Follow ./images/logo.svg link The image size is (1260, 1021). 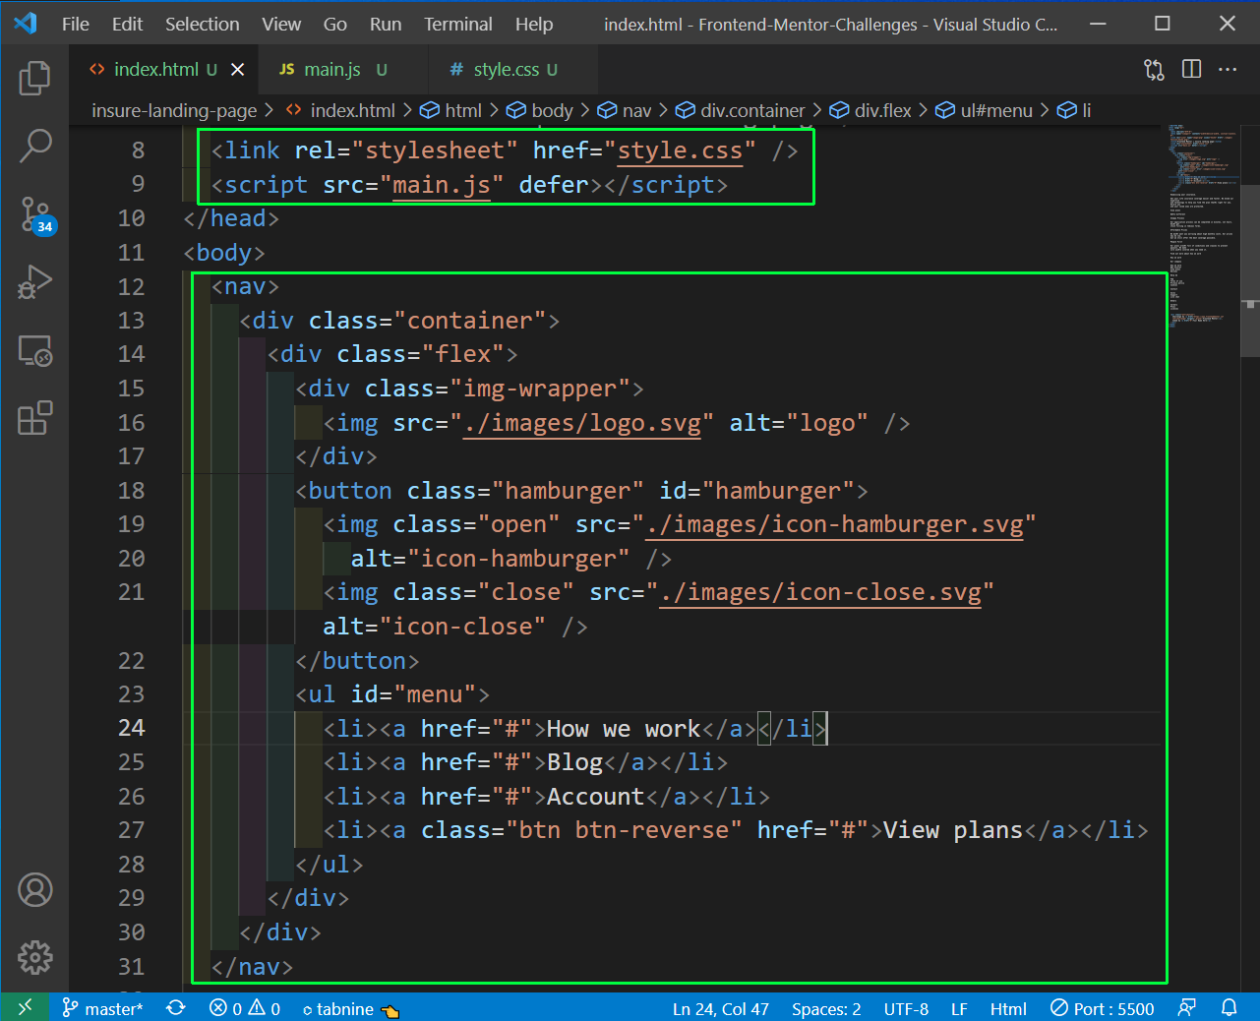point(582,423)
